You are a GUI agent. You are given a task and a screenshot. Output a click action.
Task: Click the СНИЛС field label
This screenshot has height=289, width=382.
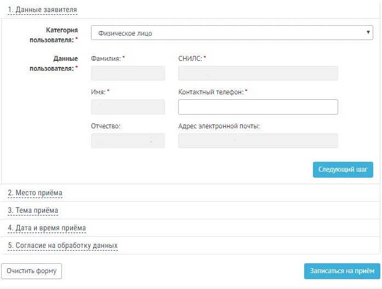tap(190, 59)
